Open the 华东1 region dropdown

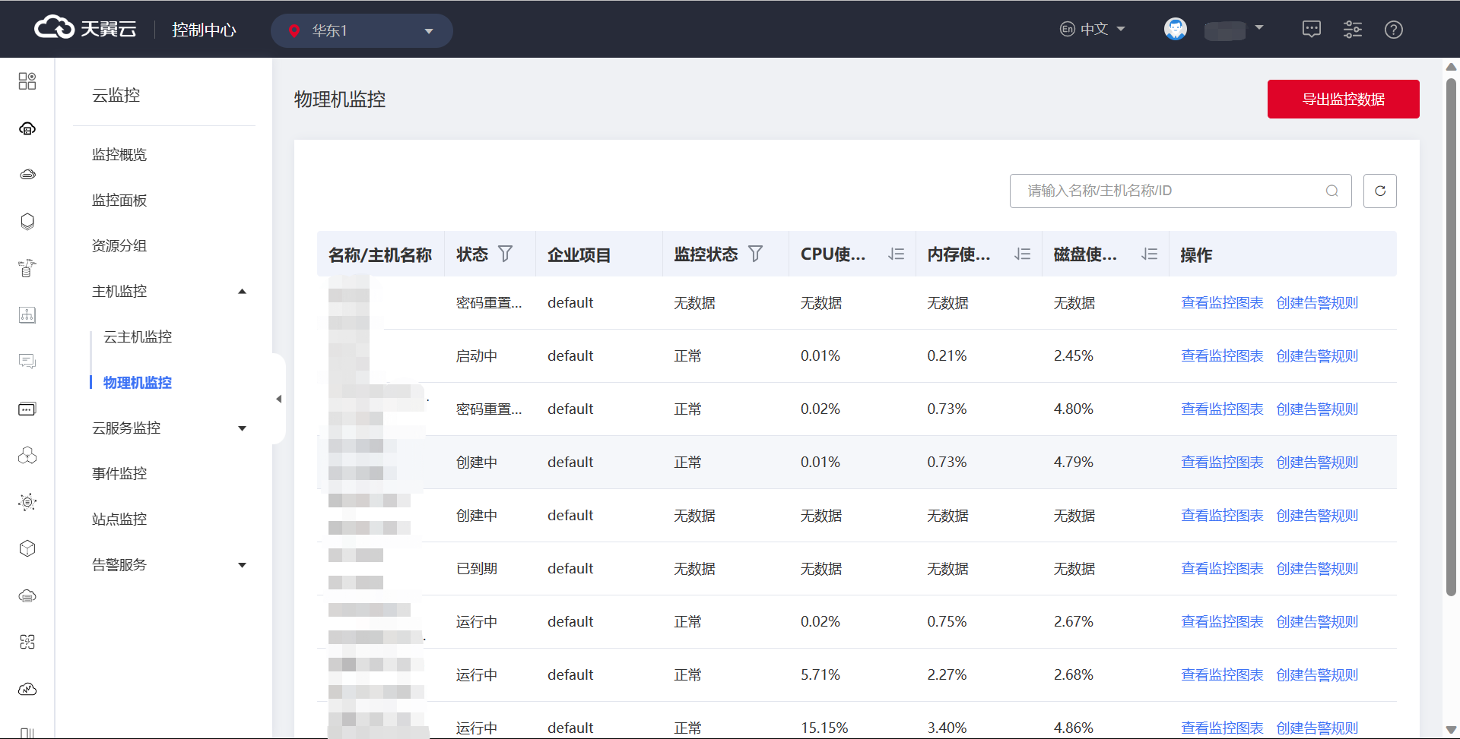(x=361, y=31)
